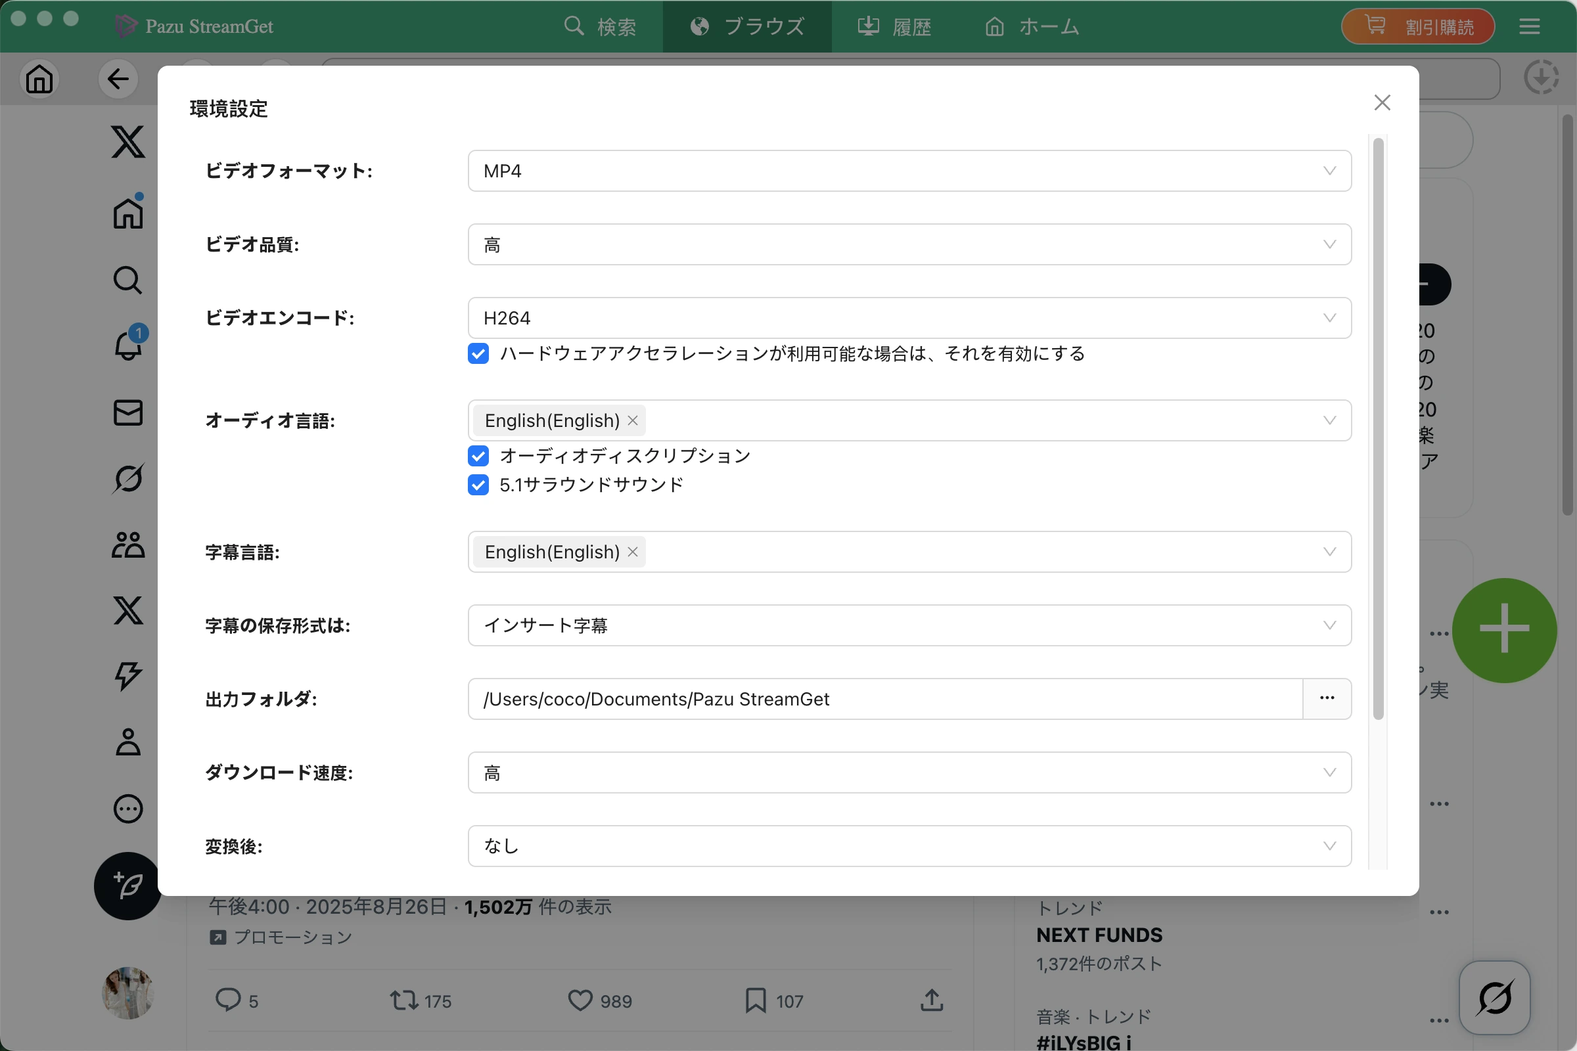Toggle オーディオディスクリプション checkbox

[478, 456]
